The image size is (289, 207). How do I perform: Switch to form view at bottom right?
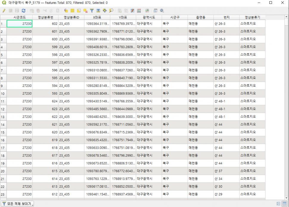tap(278, 204)
